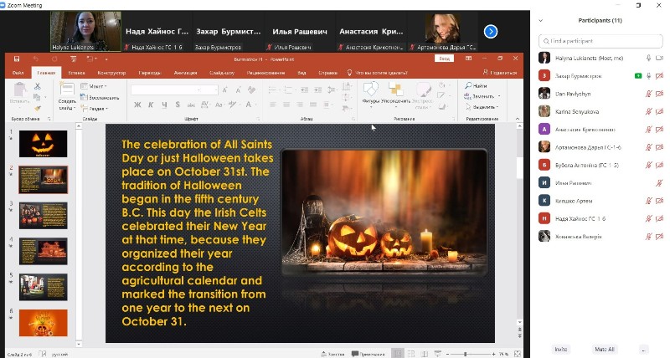The width and height of the screenshot is (670, 358).
Task: Click the 'Что вы хотите сделать' lightbulb search
Action: (378, 73)
